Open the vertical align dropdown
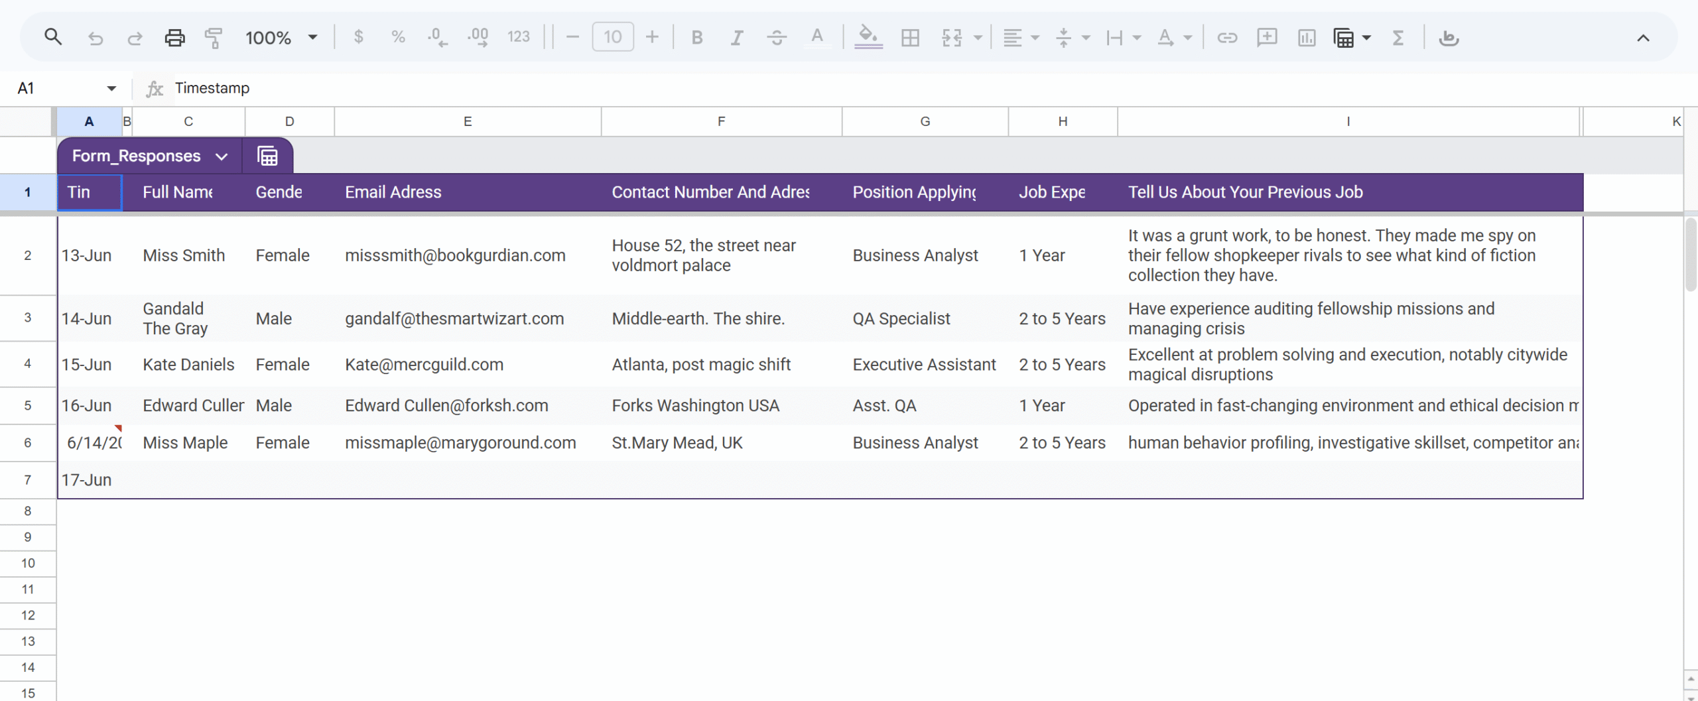 click(x=1072, y=38)
